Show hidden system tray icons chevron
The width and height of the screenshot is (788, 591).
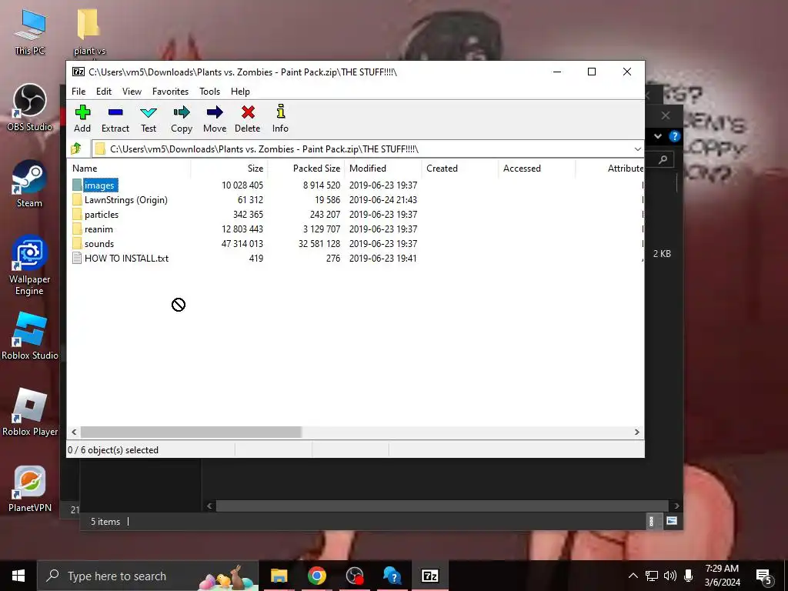(633, 576)
